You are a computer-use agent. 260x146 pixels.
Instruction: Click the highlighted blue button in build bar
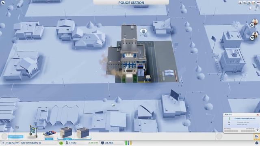tap(15, 137)
